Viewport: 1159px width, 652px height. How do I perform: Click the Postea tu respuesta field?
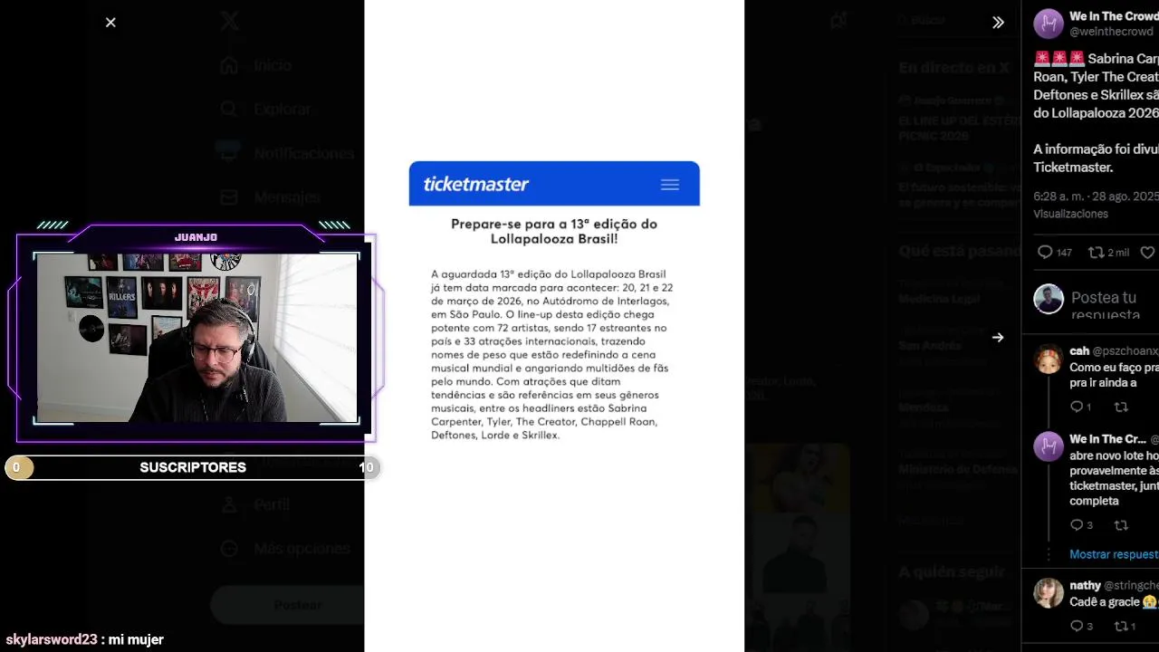(x=1114, y=305)
